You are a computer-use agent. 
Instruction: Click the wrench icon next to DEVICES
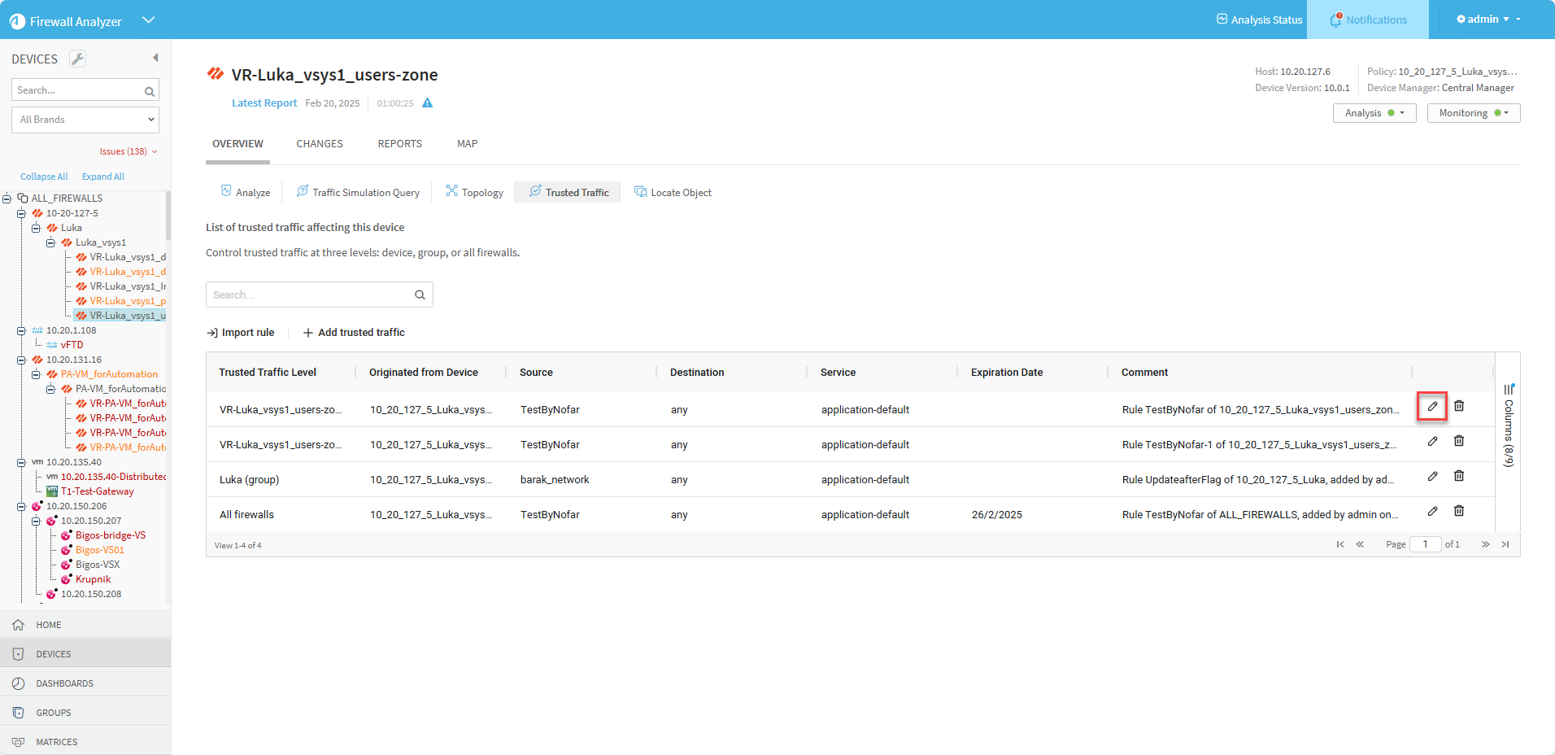[x=77, y=59]
